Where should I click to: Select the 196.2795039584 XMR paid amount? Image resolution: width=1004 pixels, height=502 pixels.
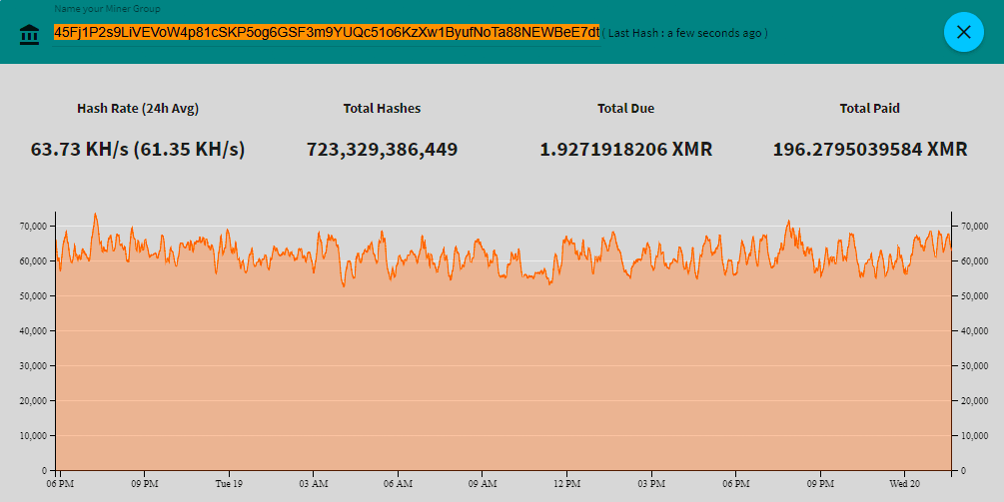pyautogui.click(x=870, y=150)
